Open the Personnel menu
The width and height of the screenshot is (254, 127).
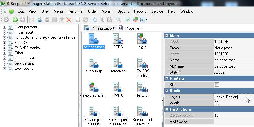pos(75,11)
